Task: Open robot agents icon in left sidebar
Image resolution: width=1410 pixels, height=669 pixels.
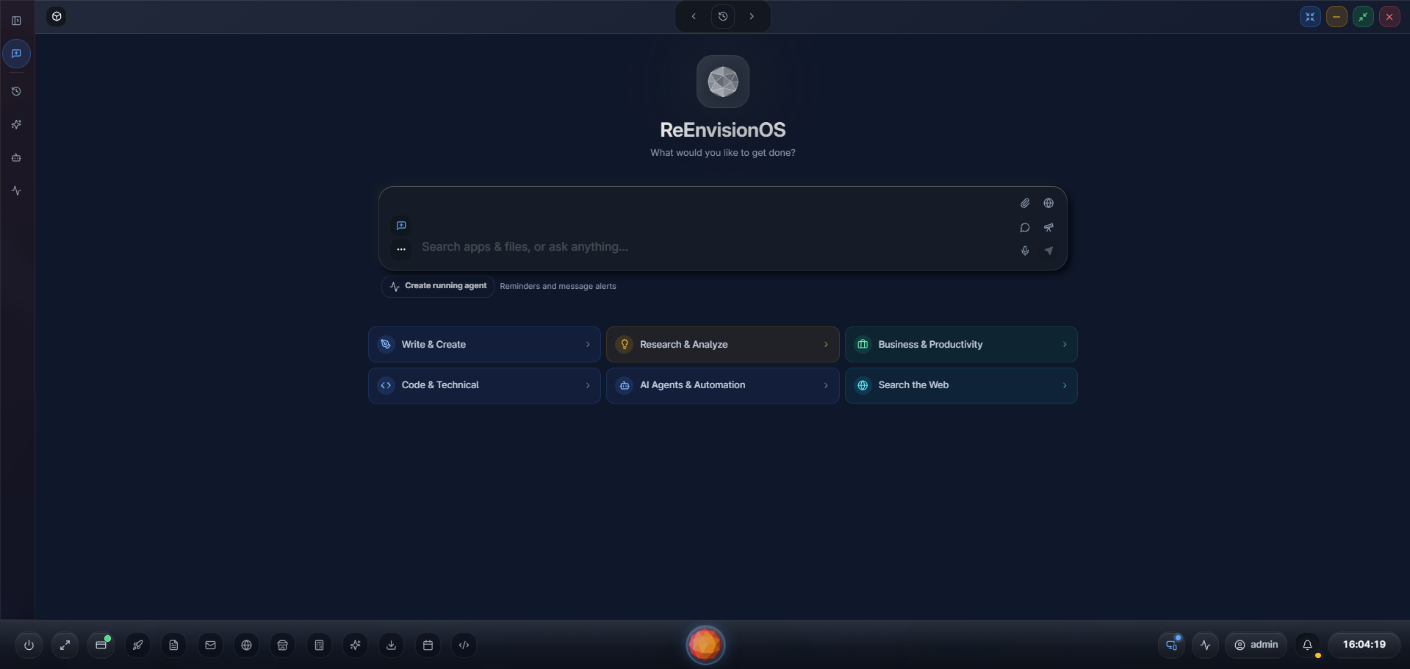Action: click(16, 157)
